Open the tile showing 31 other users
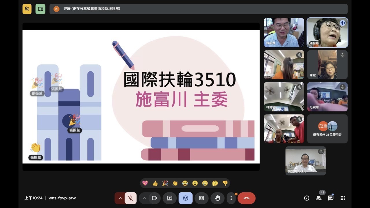Image resolution: width=370 pixels, height=208 pixels. pos(327,129)
